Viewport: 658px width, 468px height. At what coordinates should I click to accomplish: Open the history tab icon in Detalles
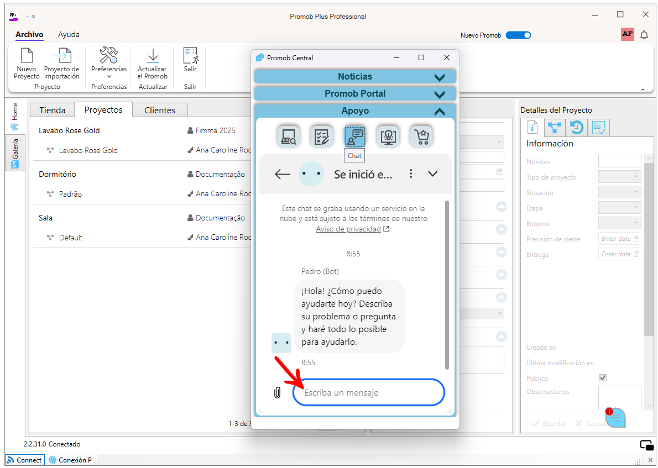[577, 128]
